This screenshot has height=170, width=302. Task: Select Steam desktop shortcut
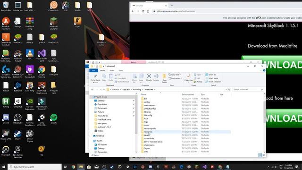[x=18, y=135]
